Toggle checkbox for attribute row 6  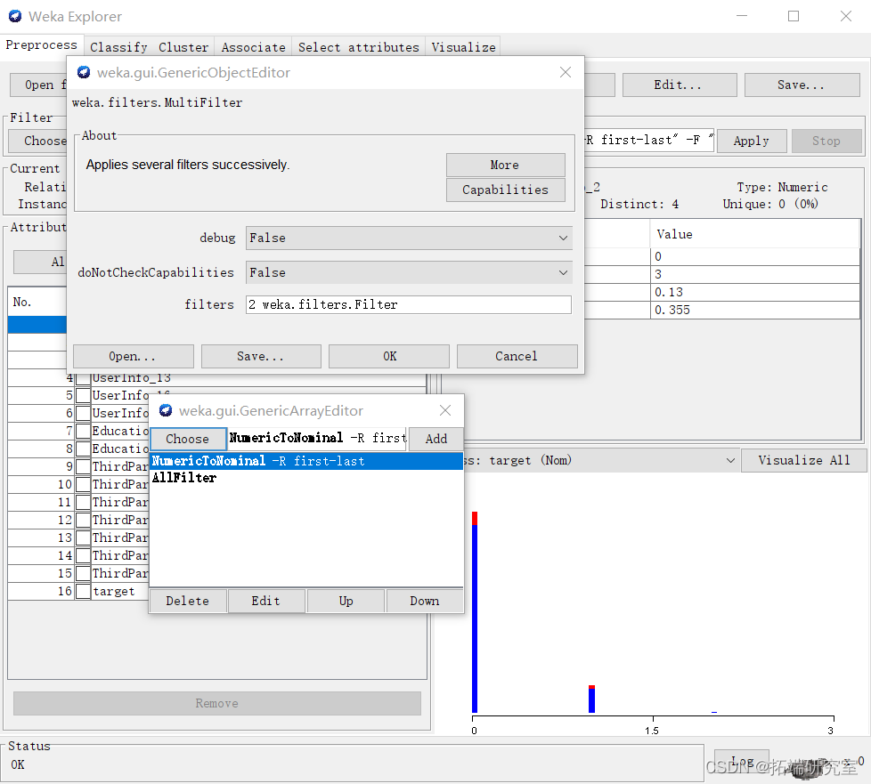point(83,414)
